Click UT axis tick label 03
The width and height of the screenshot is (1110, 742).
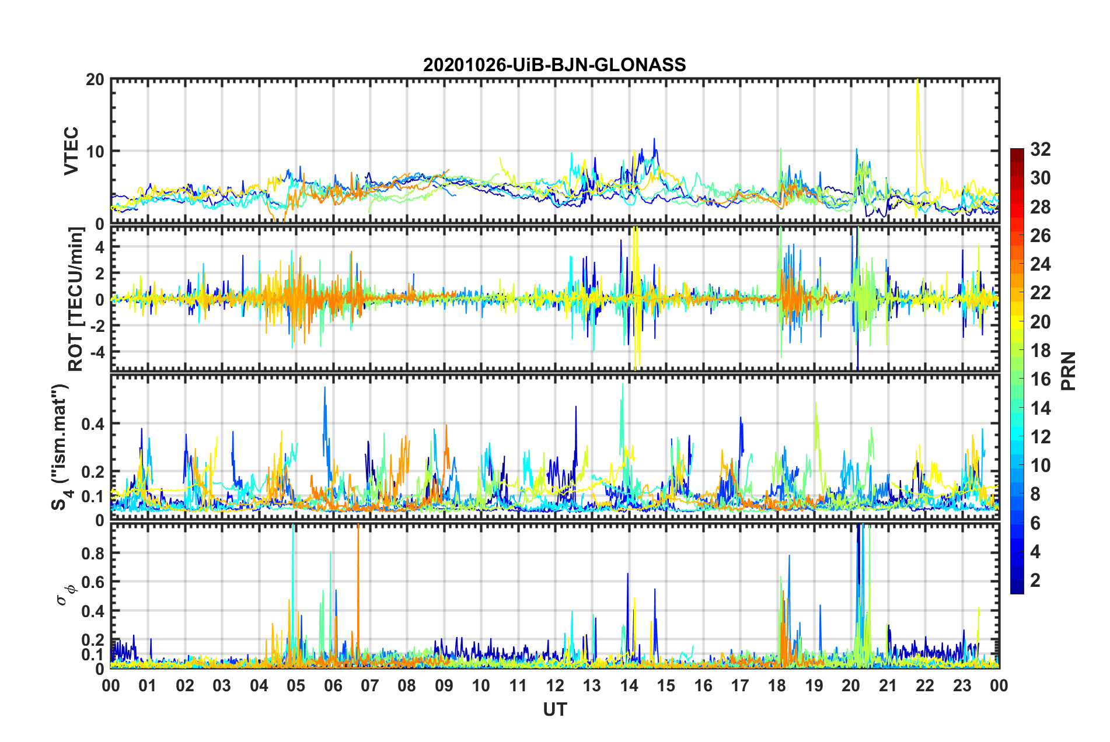[x=222, y=686]
